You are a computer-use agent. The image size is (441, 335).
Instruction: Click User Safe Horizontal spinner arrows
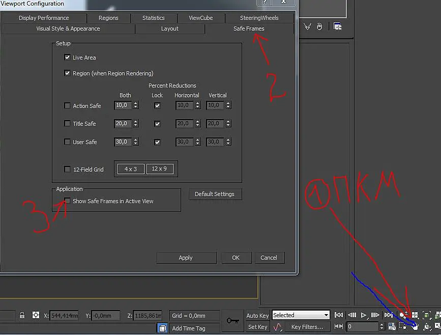point(198,142)
